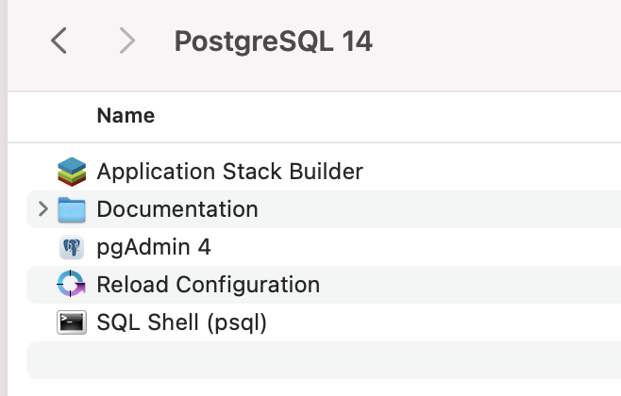This screenshot has height=396, width=621.
Task: Select the pgAdmin 4 name text
Action: (154, 247)
